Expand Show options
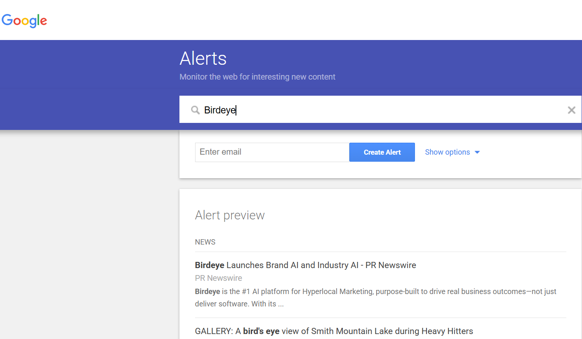 [x=452, y=152]
